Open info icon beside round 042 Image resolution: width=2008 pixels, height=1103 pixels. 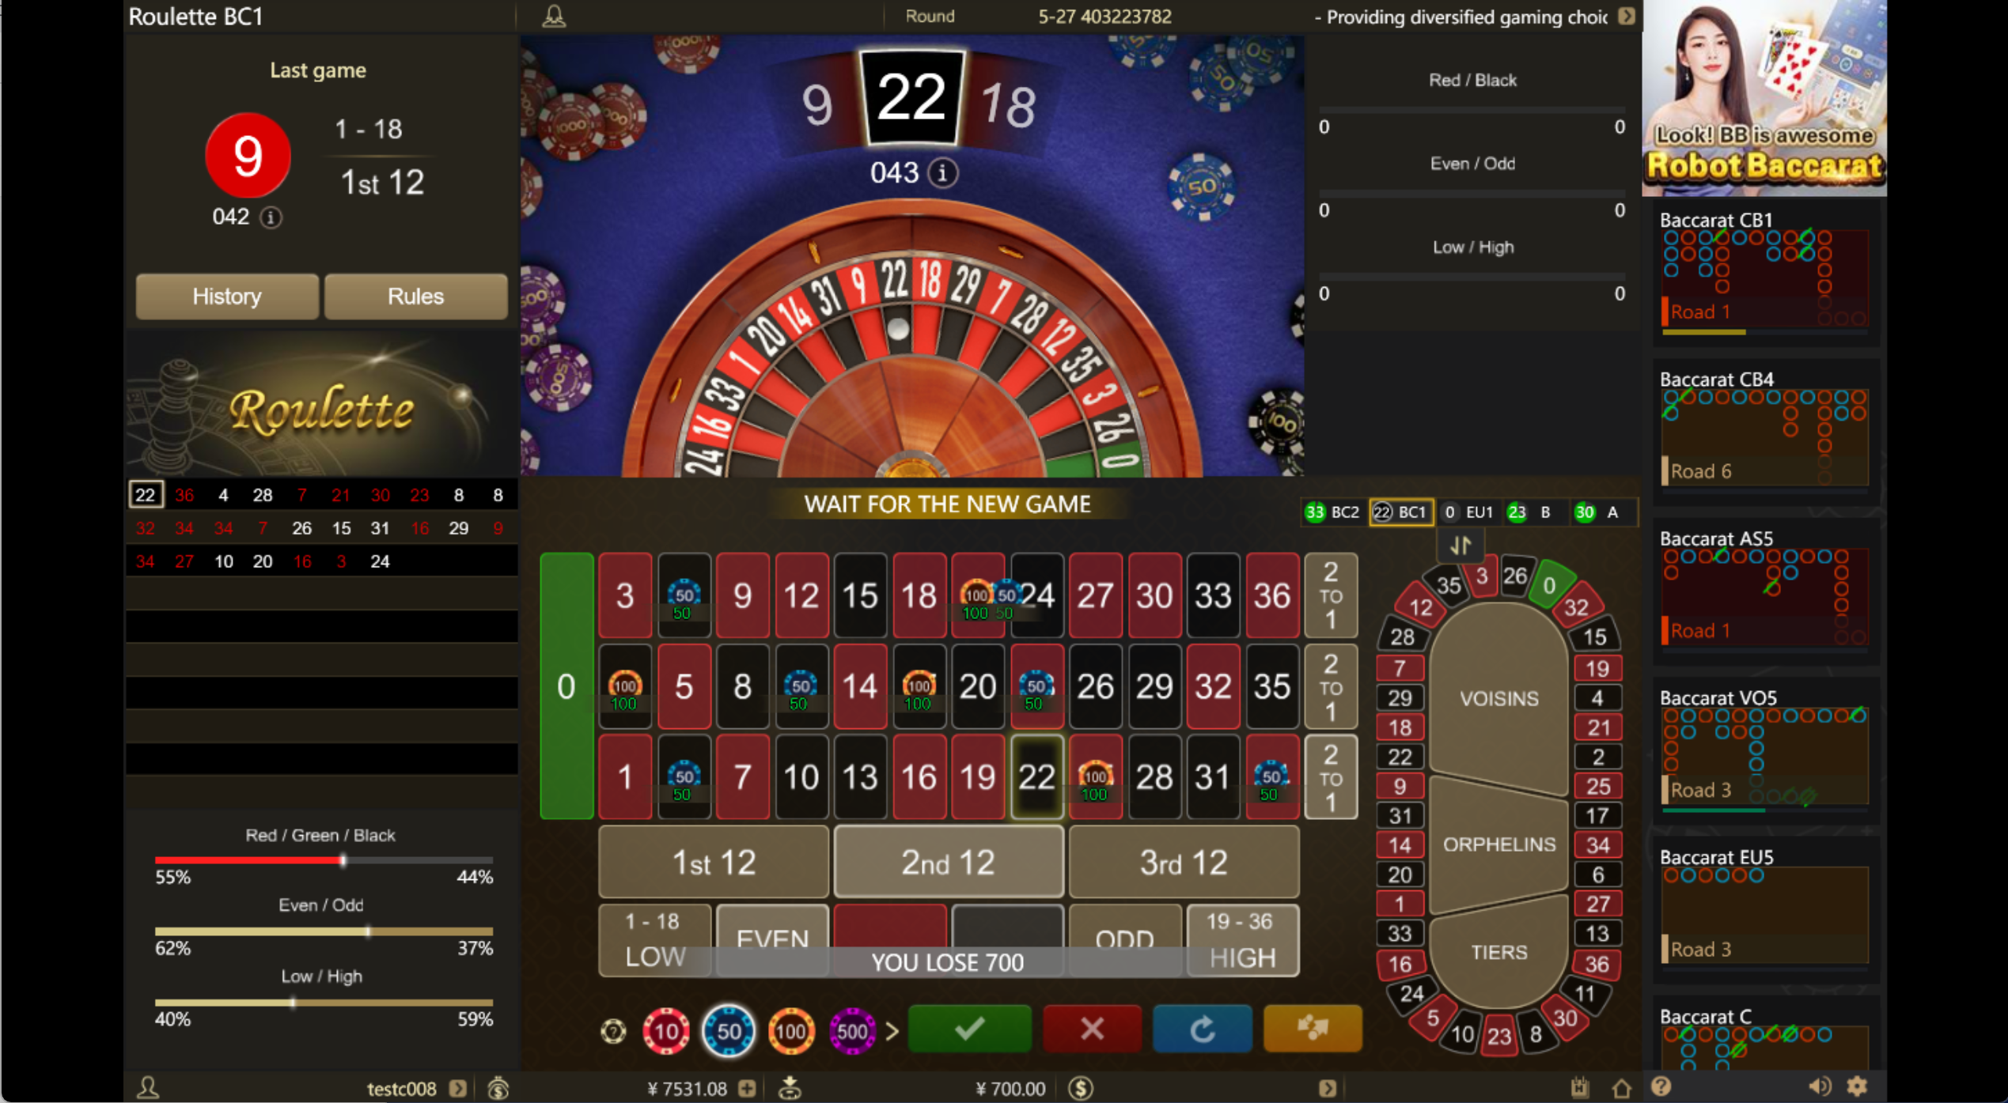tap(271, 217)
